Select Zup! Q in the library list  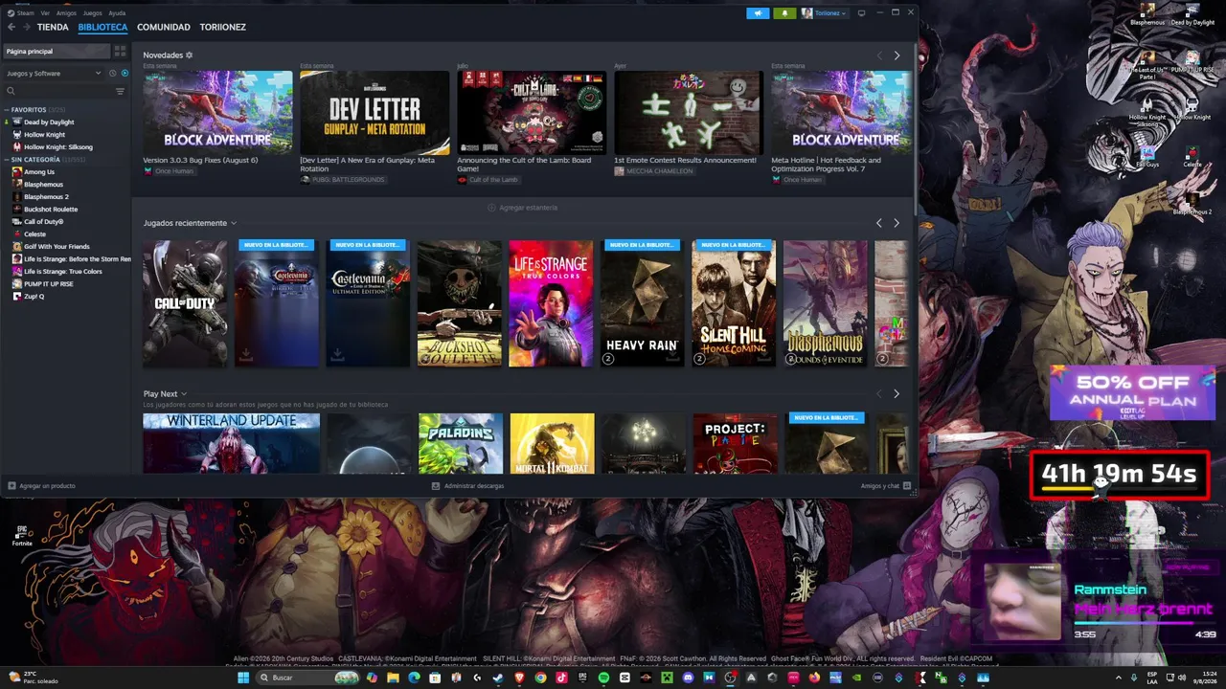click(34, 297)
